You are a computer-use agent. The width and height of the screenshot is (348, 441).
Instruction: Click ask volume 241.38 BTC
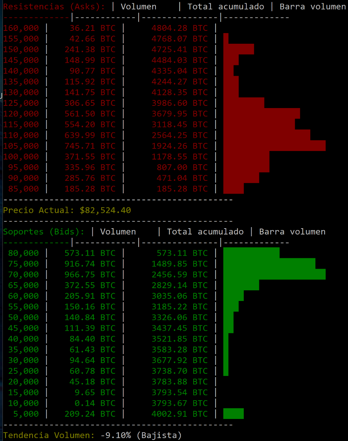click(90, 49)
